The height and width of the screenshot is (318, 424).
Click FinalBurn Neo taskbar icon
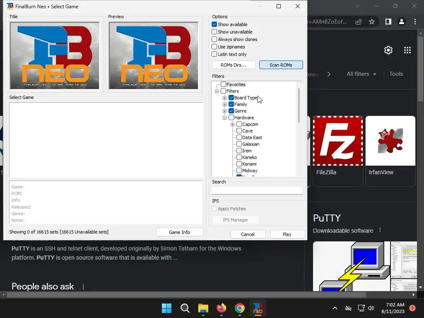tap(258, 308)
